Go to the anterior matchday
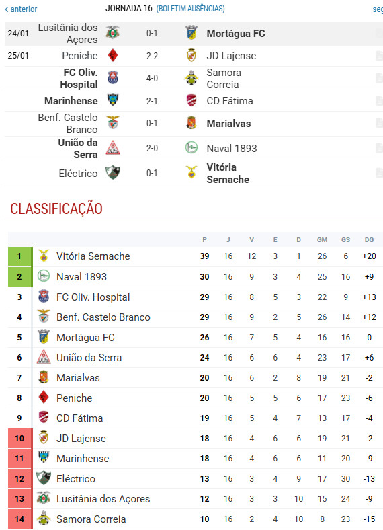 (x=21, y=9)
